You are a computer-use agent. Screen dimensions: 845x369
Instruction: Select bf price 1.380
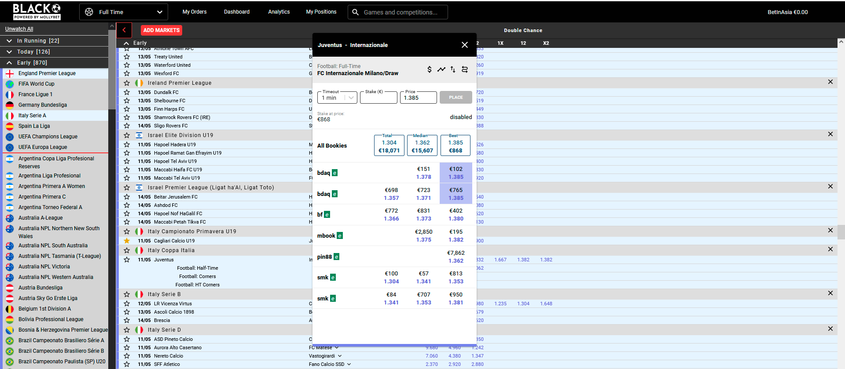point(456,214)
